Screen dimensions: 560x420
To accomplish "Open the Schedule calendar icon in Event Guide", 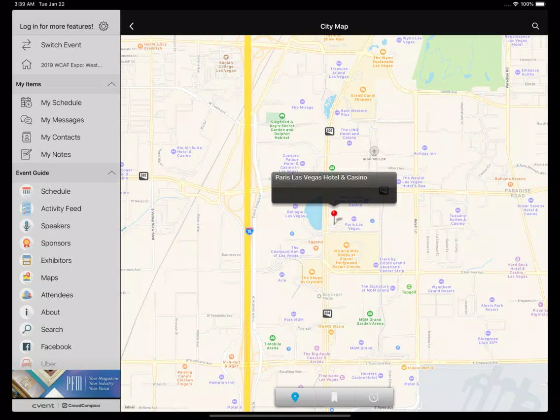I will [27, 191].
